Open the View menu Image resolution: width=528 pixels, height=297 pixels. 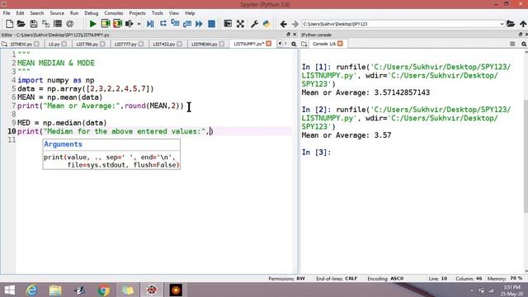pyautogui.click(x=174, y=13)
